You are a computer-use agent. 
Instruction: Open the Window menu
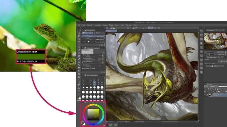(129, 25)
